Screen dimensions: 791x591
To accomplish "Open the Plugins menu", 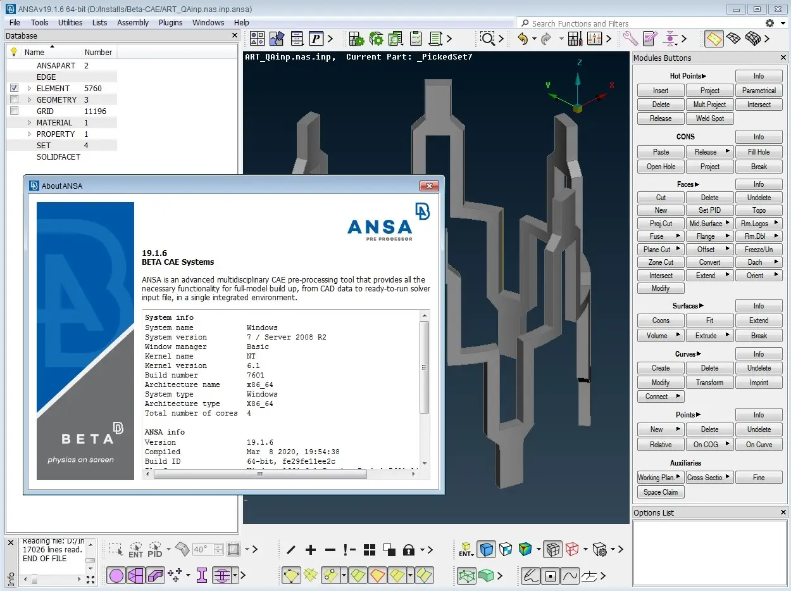I will (x=170, y=22).
